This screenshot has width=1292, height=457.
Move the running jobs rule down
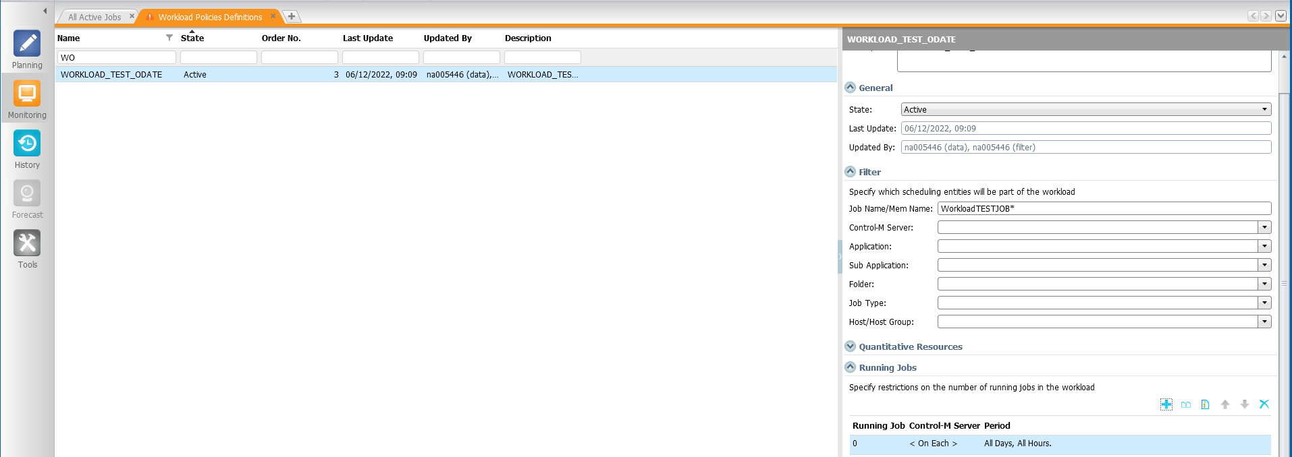click(x=1244, y=404)
